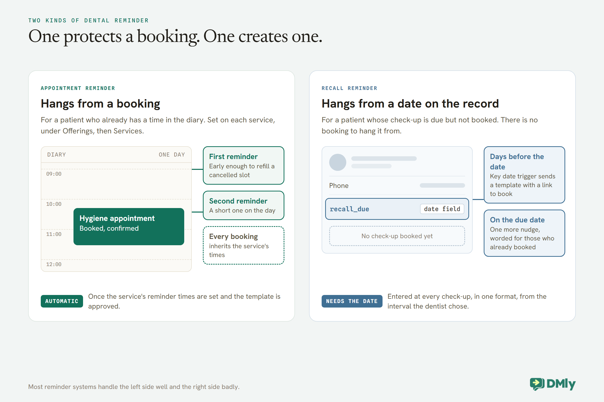604x402 pixels.
Task: Click the AUTOMATIC badge
Action: pos(62,301)
